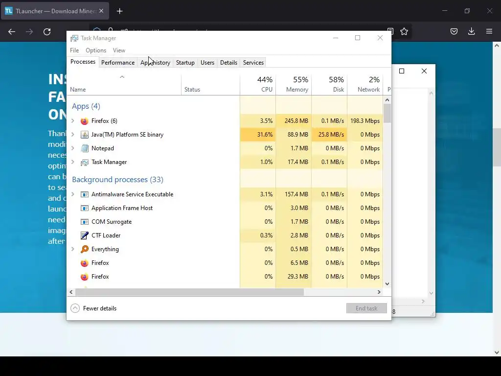The image size is (501, 376).
Task: Expand the Notepad process group
Action: tap(73, 148)
